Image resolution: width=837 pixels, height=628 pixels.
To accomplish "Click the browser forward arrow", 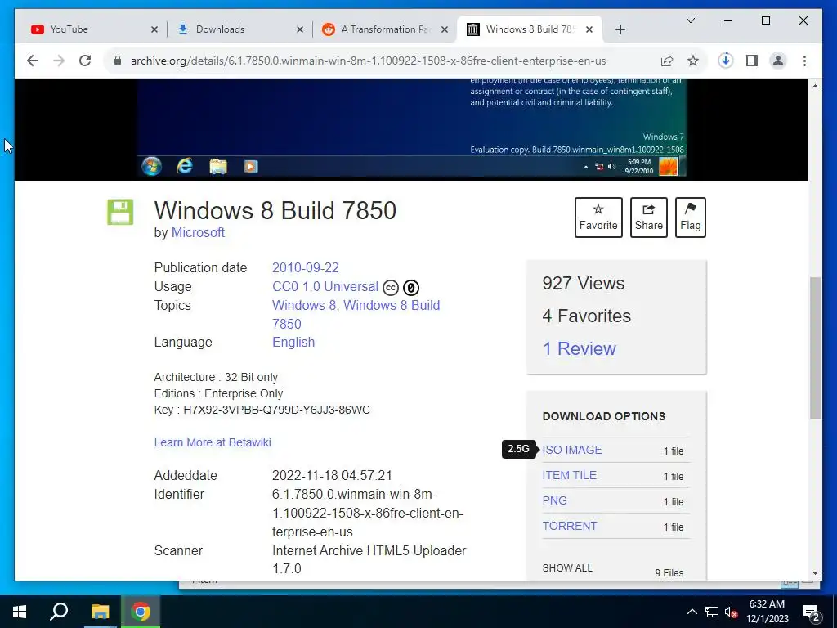I will [x=59, y=61].
